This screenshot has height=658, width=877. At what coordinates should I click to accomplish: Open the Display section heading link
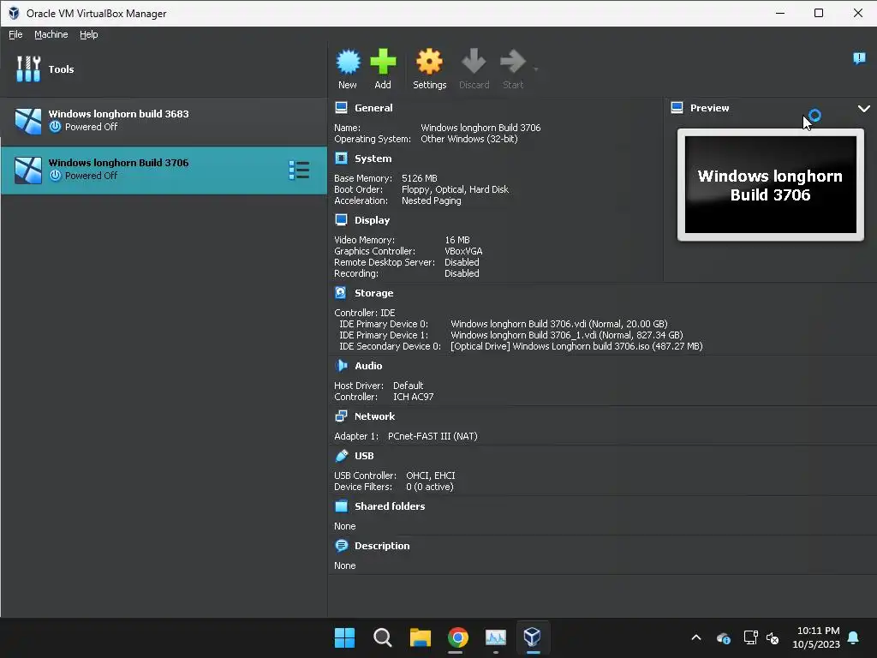[372, 220]
